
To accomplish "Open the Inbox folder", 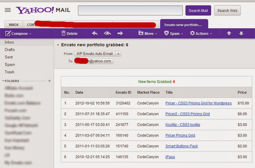I will pos(9,42).
